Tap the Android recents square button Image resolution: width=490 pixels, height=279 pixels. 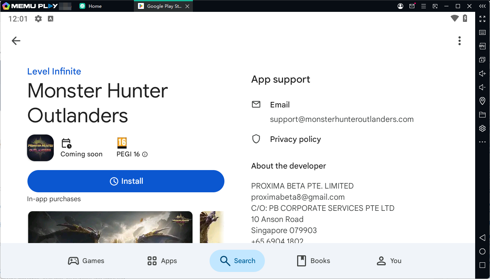coord(482,265)
